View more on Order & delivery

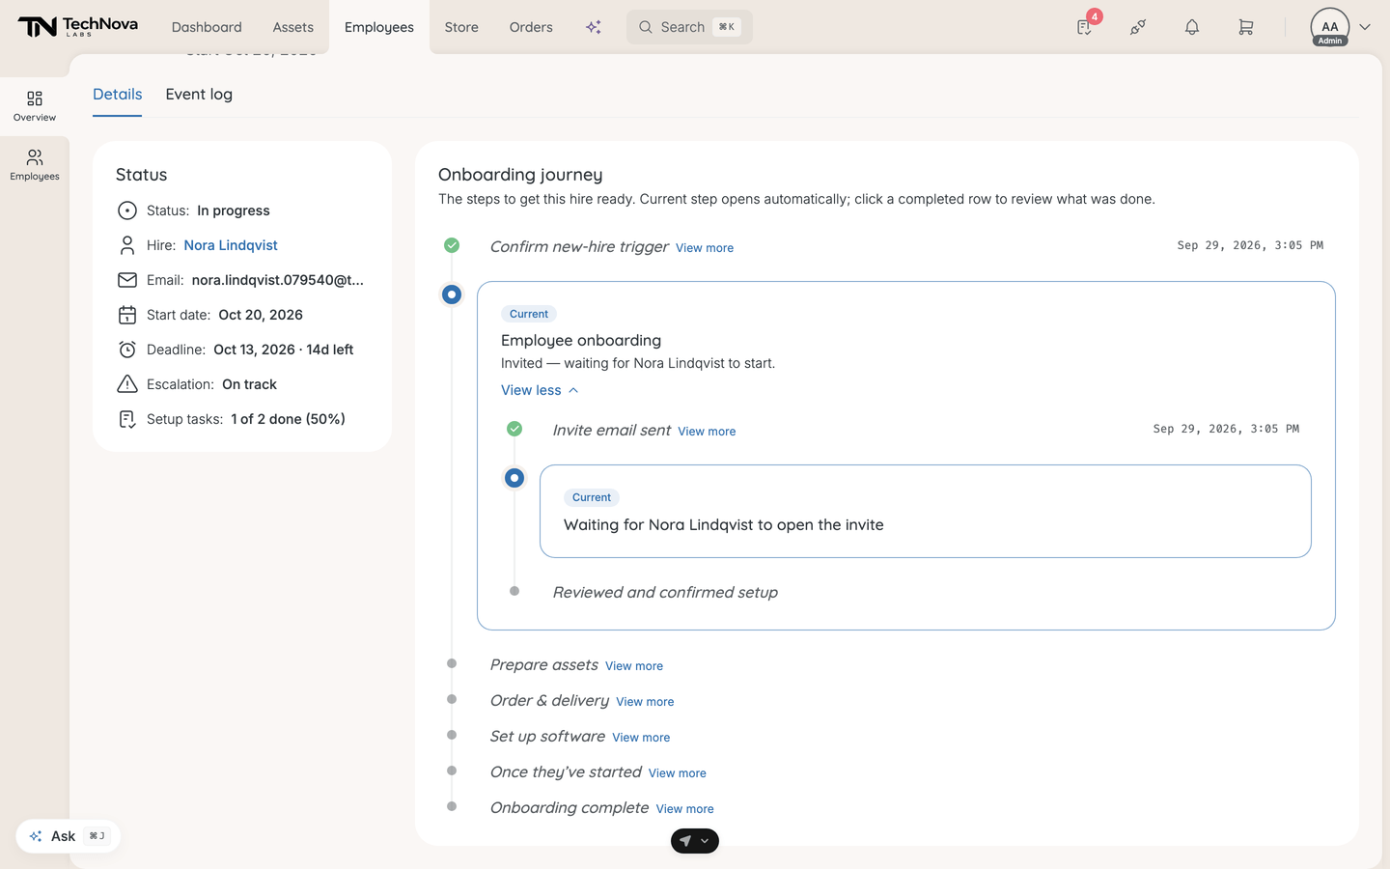click(645, 702)
